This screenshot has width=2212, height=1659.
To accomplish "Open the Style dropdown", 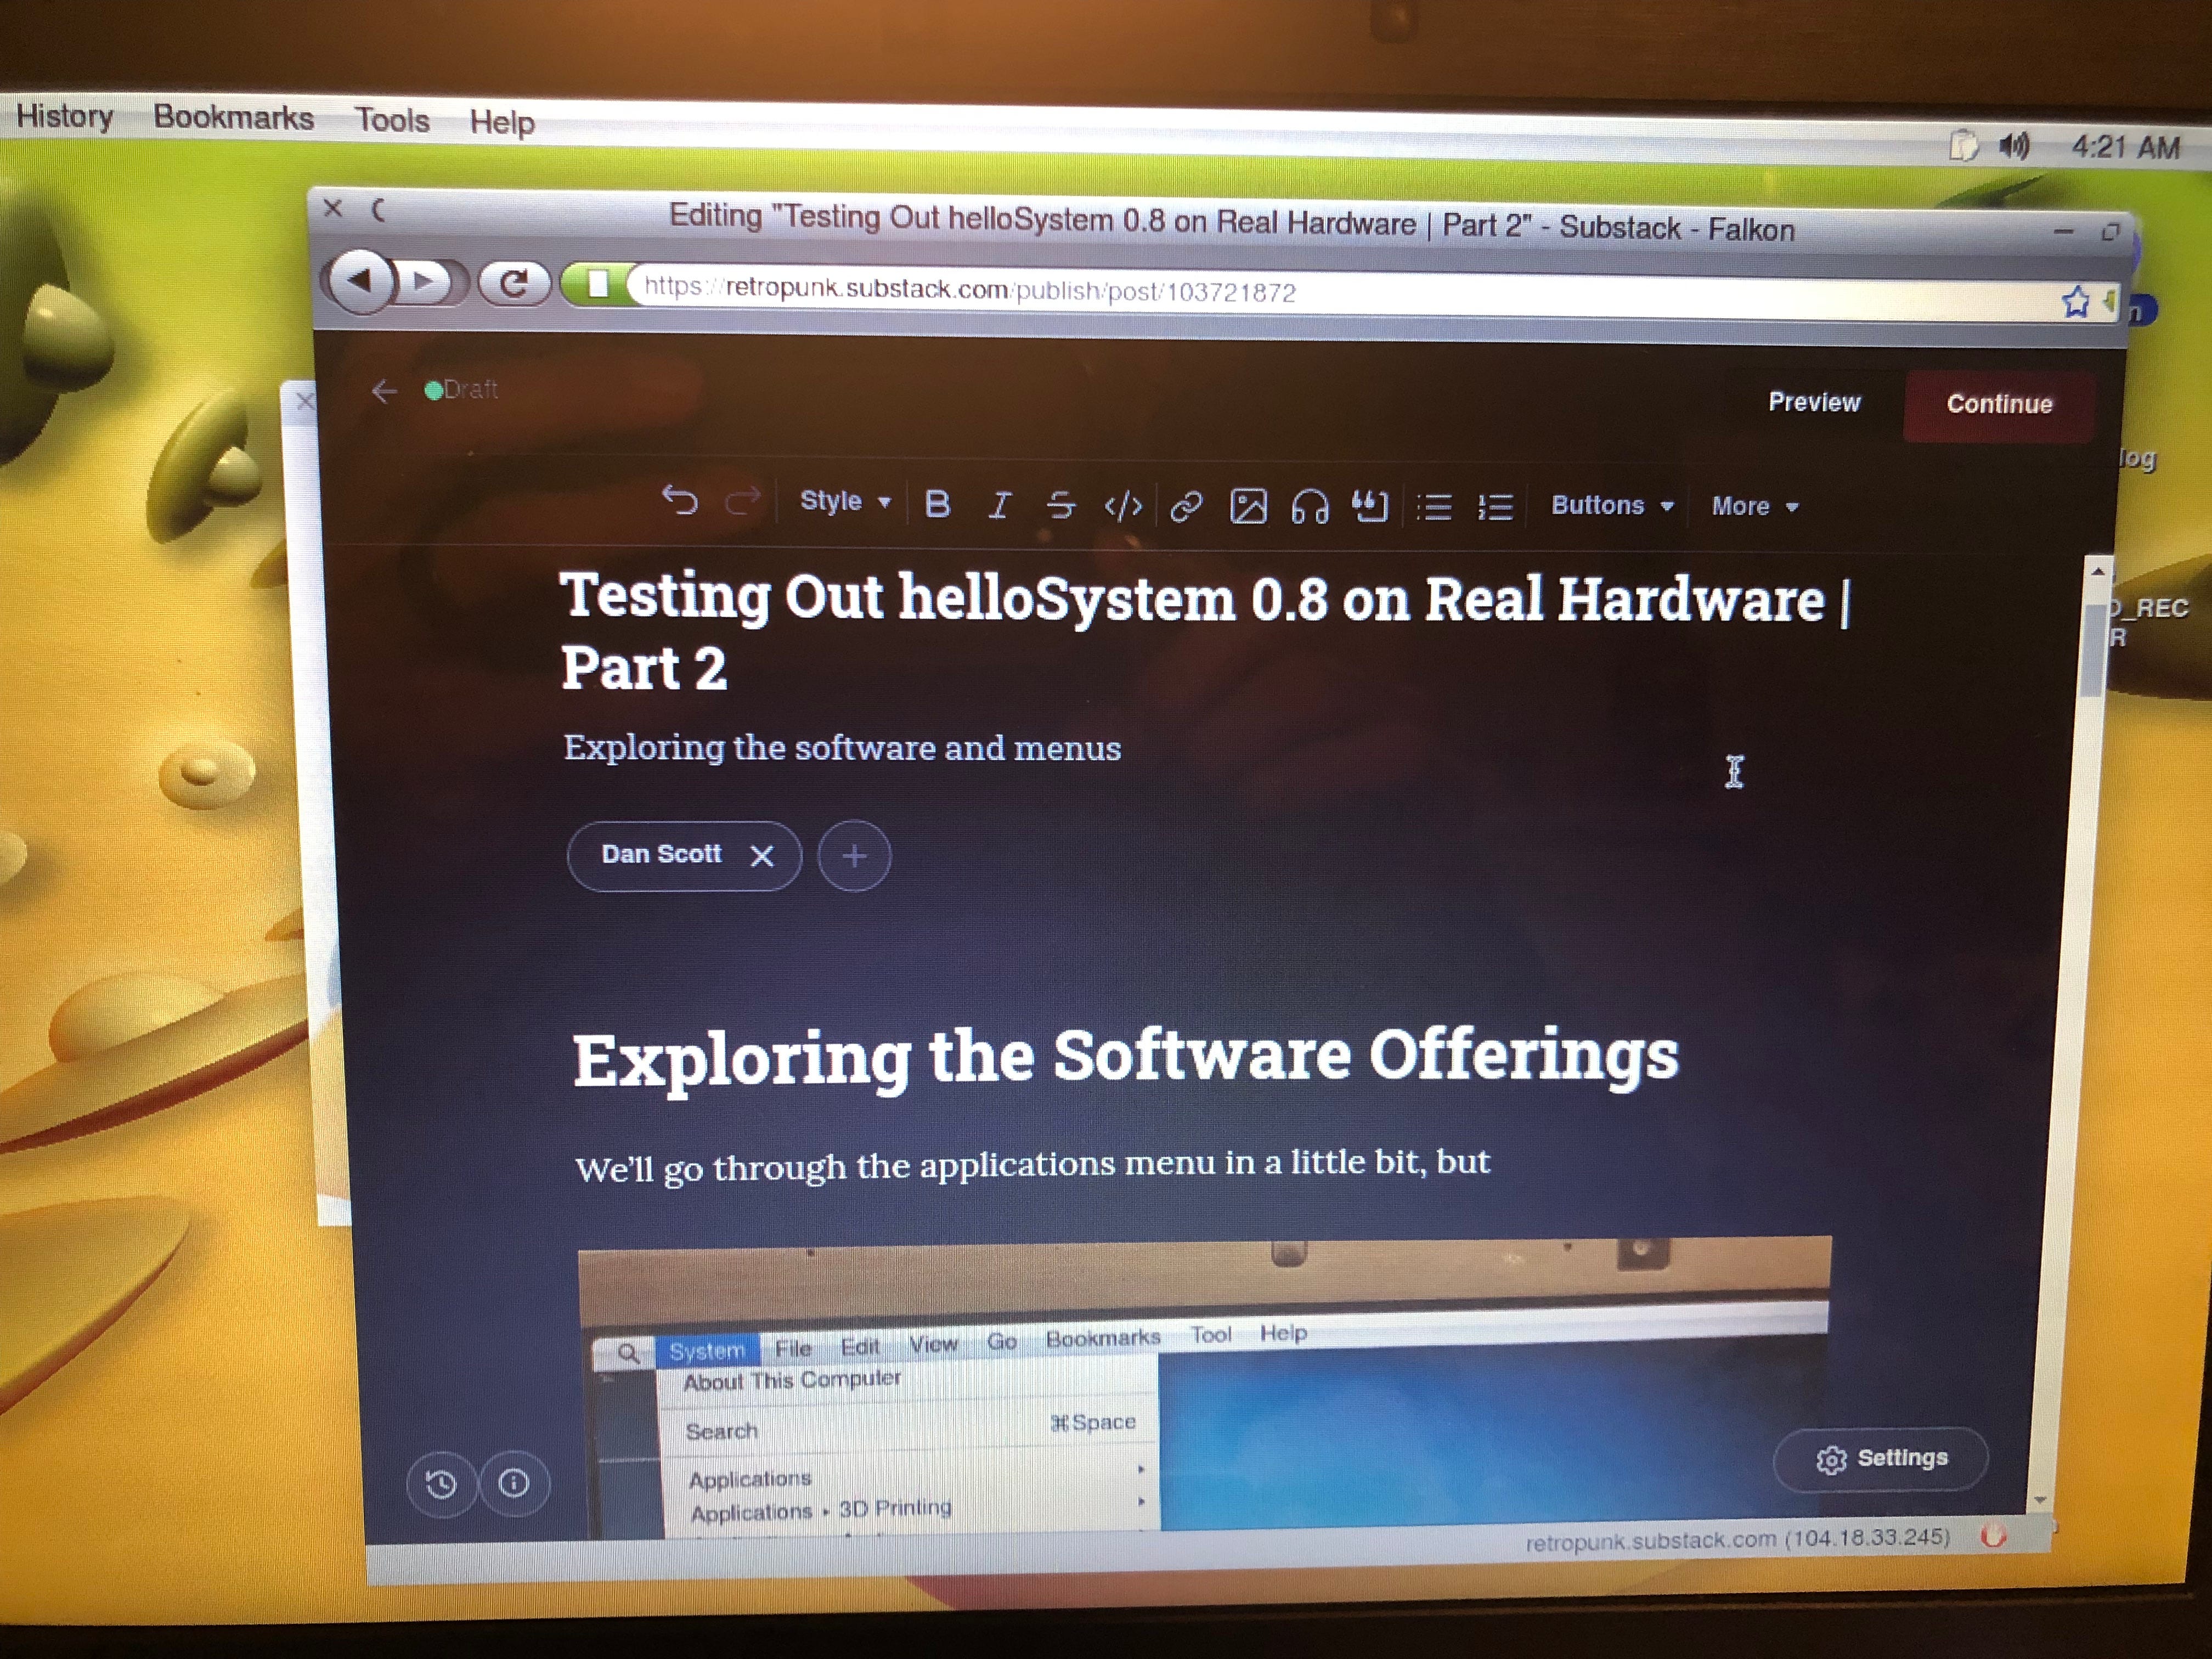I will point(845,501).
